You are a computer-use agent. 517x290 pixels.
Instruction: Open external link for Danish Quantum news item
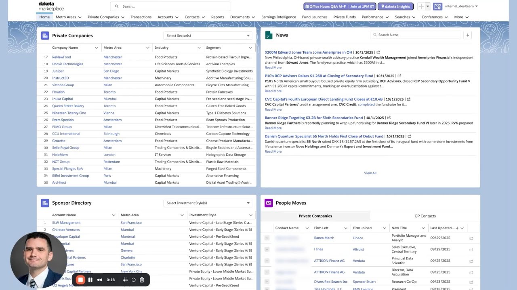point(409,137)
